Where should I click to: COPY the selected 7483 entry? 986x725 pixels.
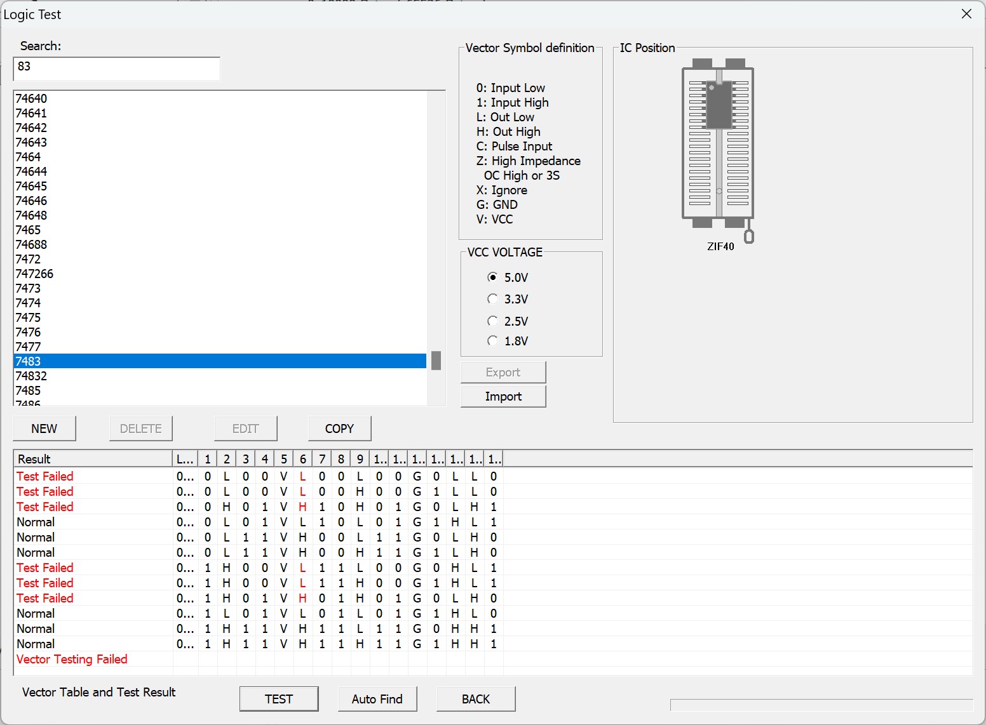339,429
